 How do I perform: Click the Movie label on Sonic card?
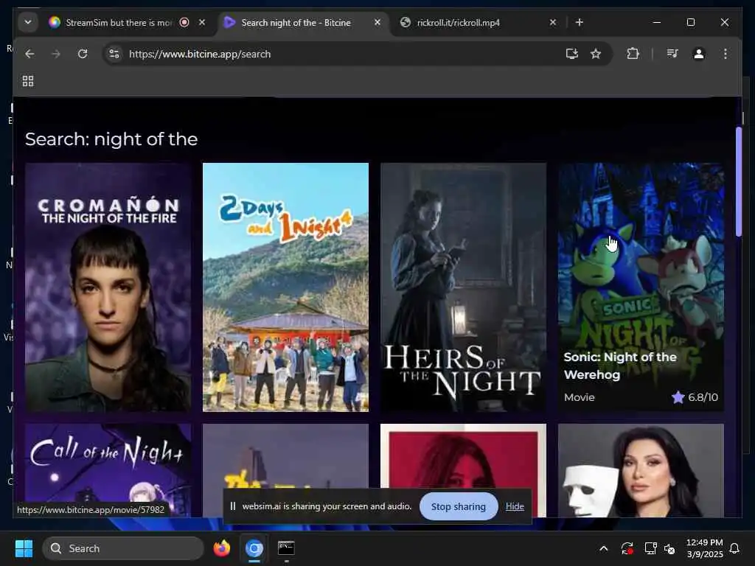580,397
